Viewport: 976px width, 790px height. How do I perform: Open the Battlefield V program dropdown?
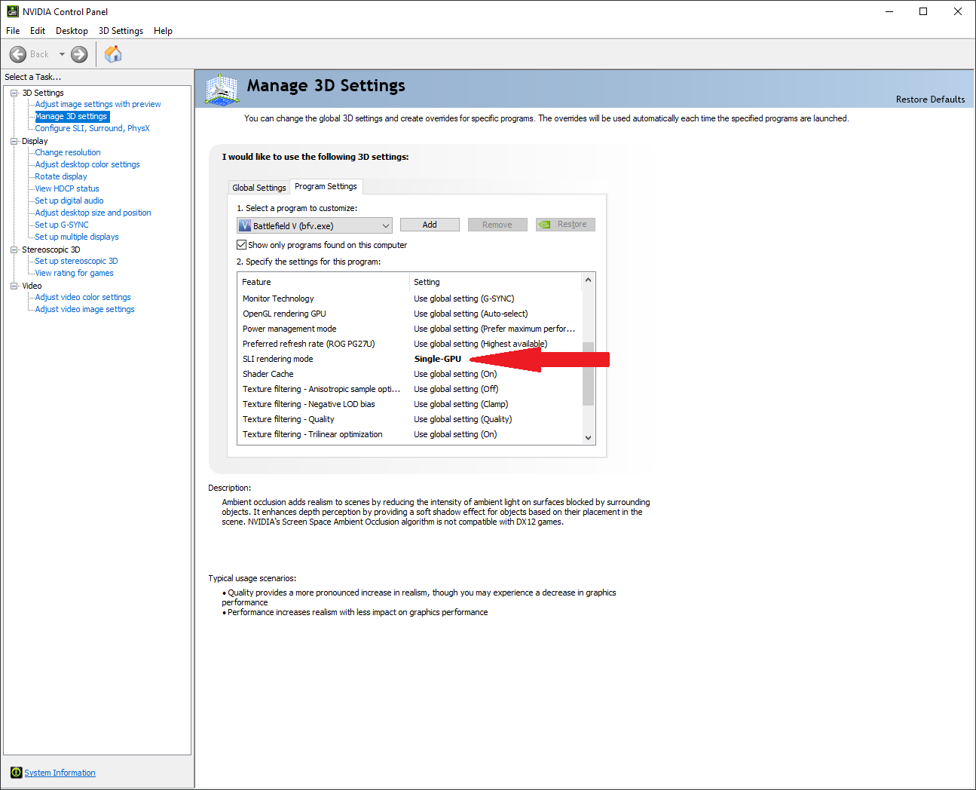click(314, 225)
